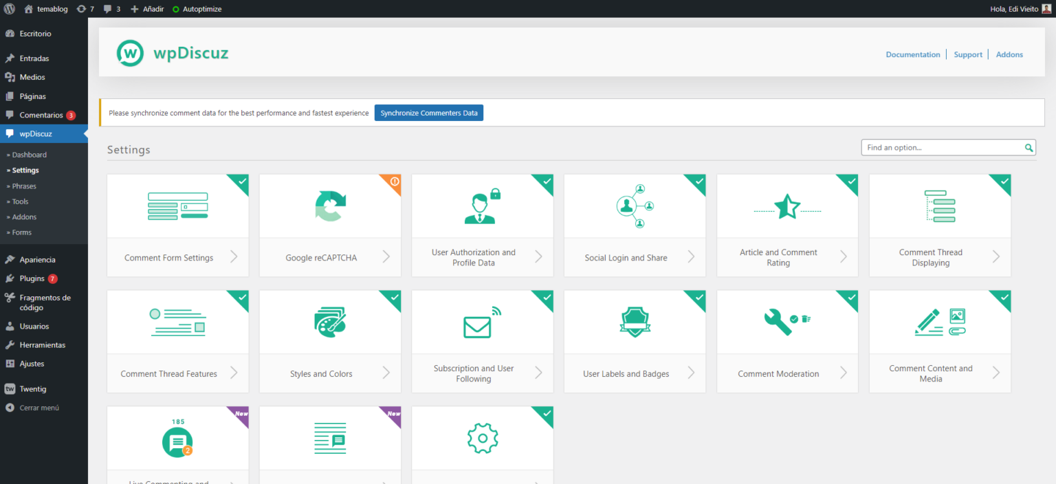Expand Google reCAPTCHA via its chevron
This screenshot has width=1056, height=484.
(x=386, y=257)
